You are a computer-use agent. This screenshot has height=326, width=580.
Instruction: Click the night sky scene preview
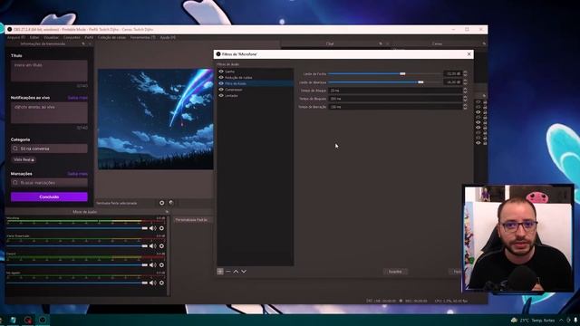pos(155,119)
